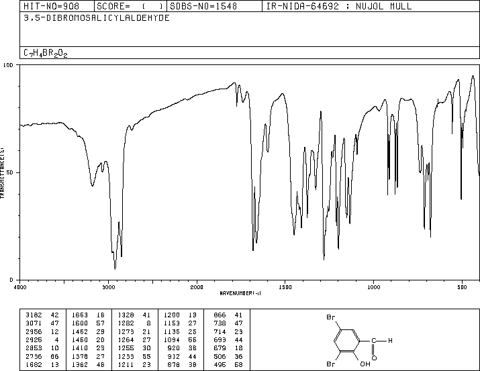Select peak wavenumber 1200 in the table
The width and height of the screenshot is (480, 371).
coord(172,315)
